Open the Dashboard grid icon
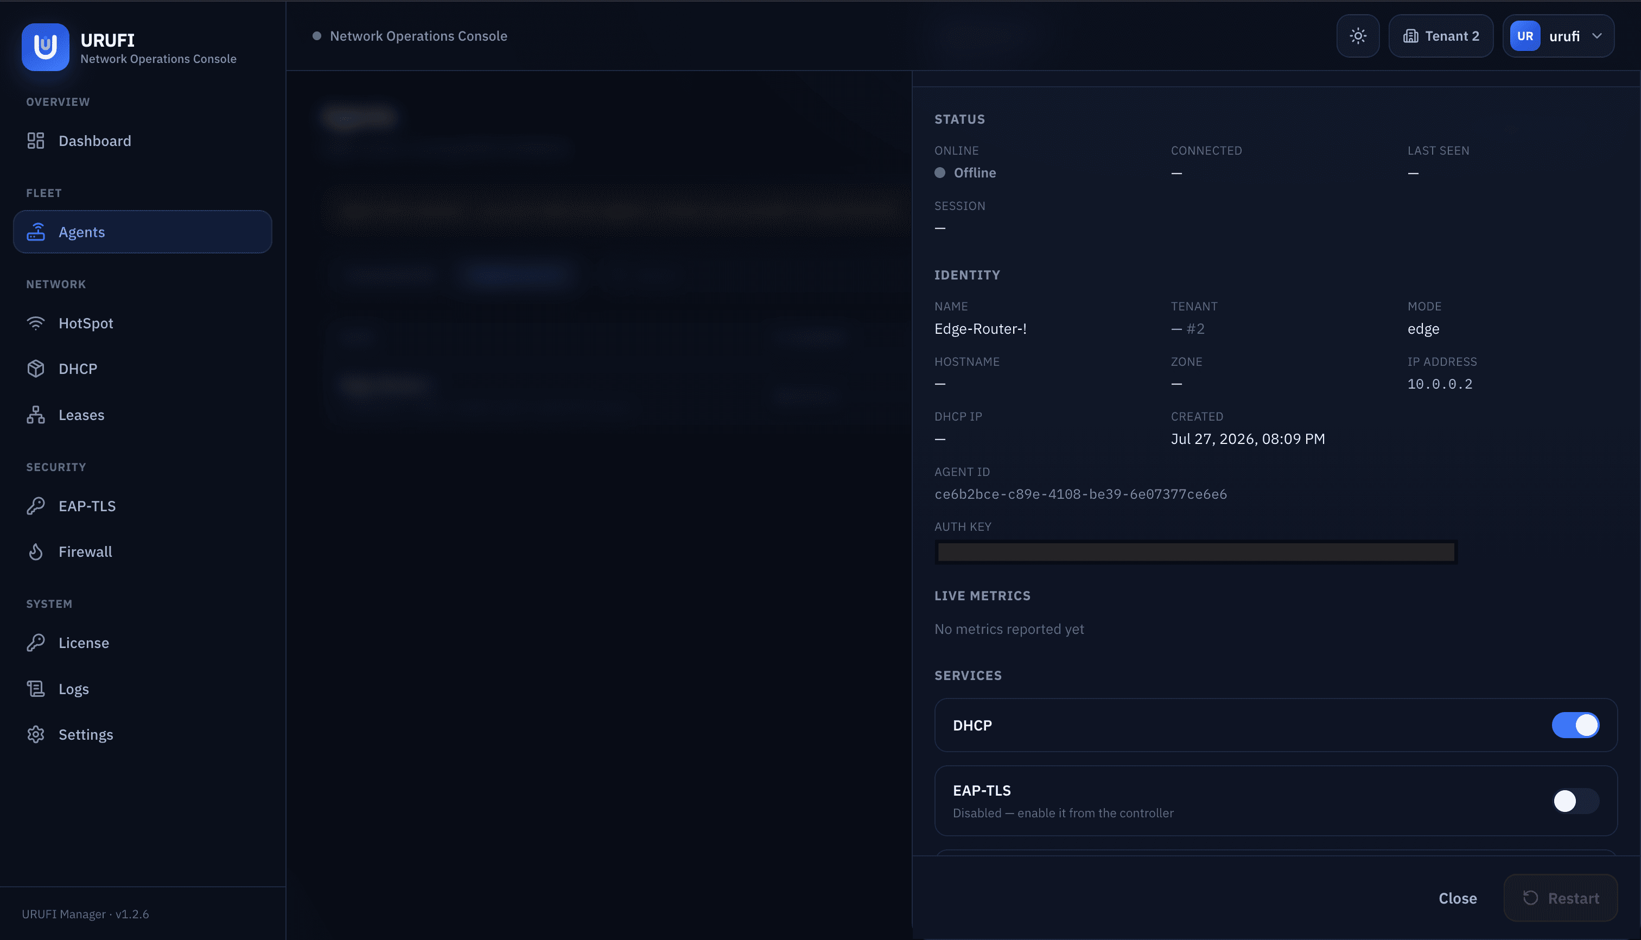Screen dimensions: 1641x940 (35, 141)
